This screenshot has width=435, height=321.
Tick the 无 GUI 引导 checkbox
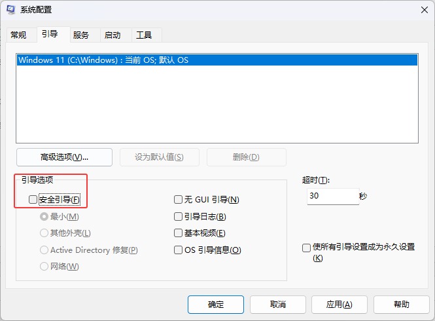coord(178,200)
